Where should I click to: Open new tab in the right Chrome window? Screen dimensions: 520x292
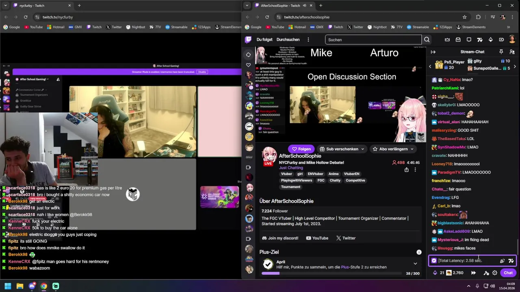click(x=321, y=6)
